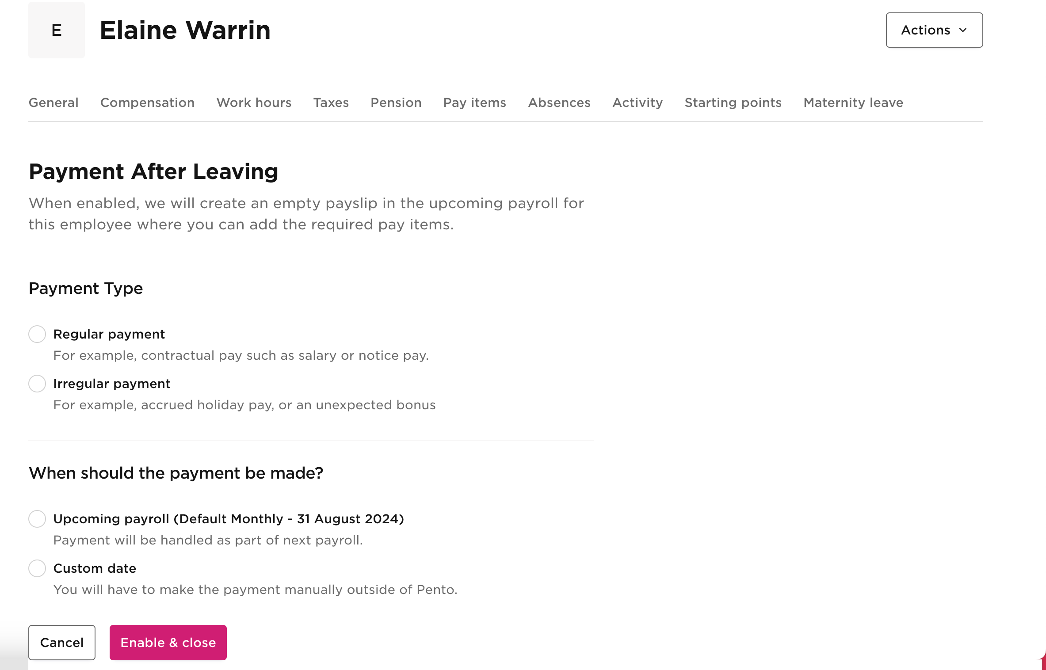Open the Pay items tab

coord(474,102)
